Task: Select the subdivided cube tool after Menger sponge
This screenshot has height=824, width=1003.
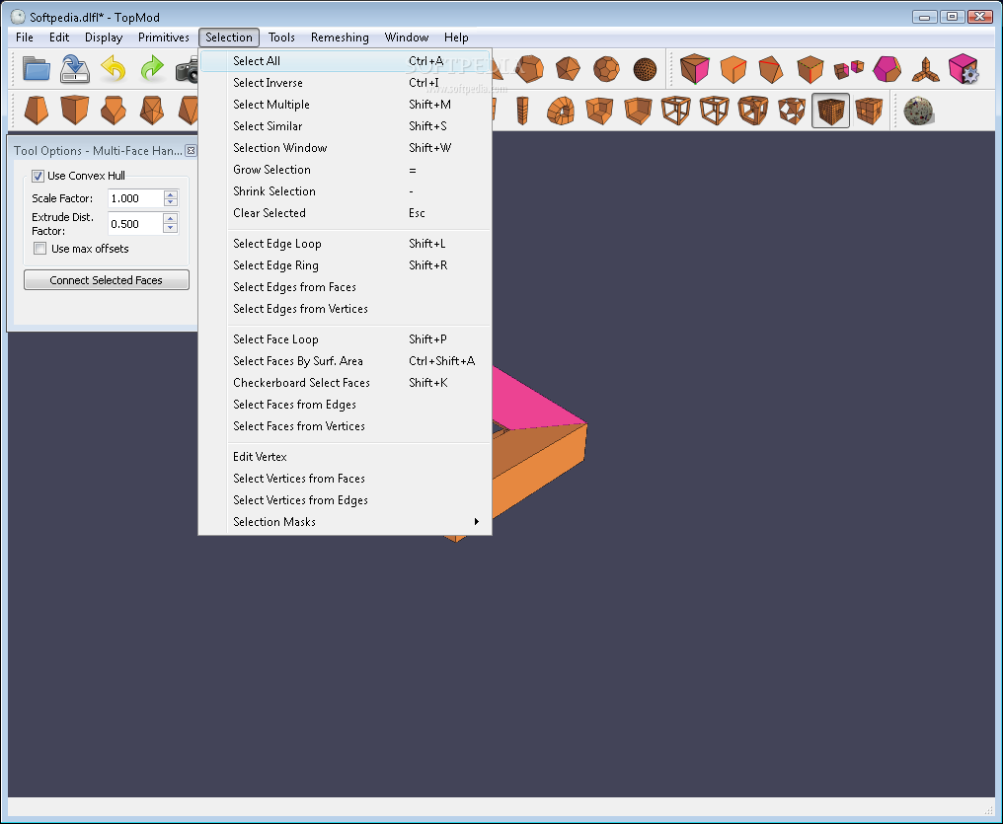Action: coord(869,111)
